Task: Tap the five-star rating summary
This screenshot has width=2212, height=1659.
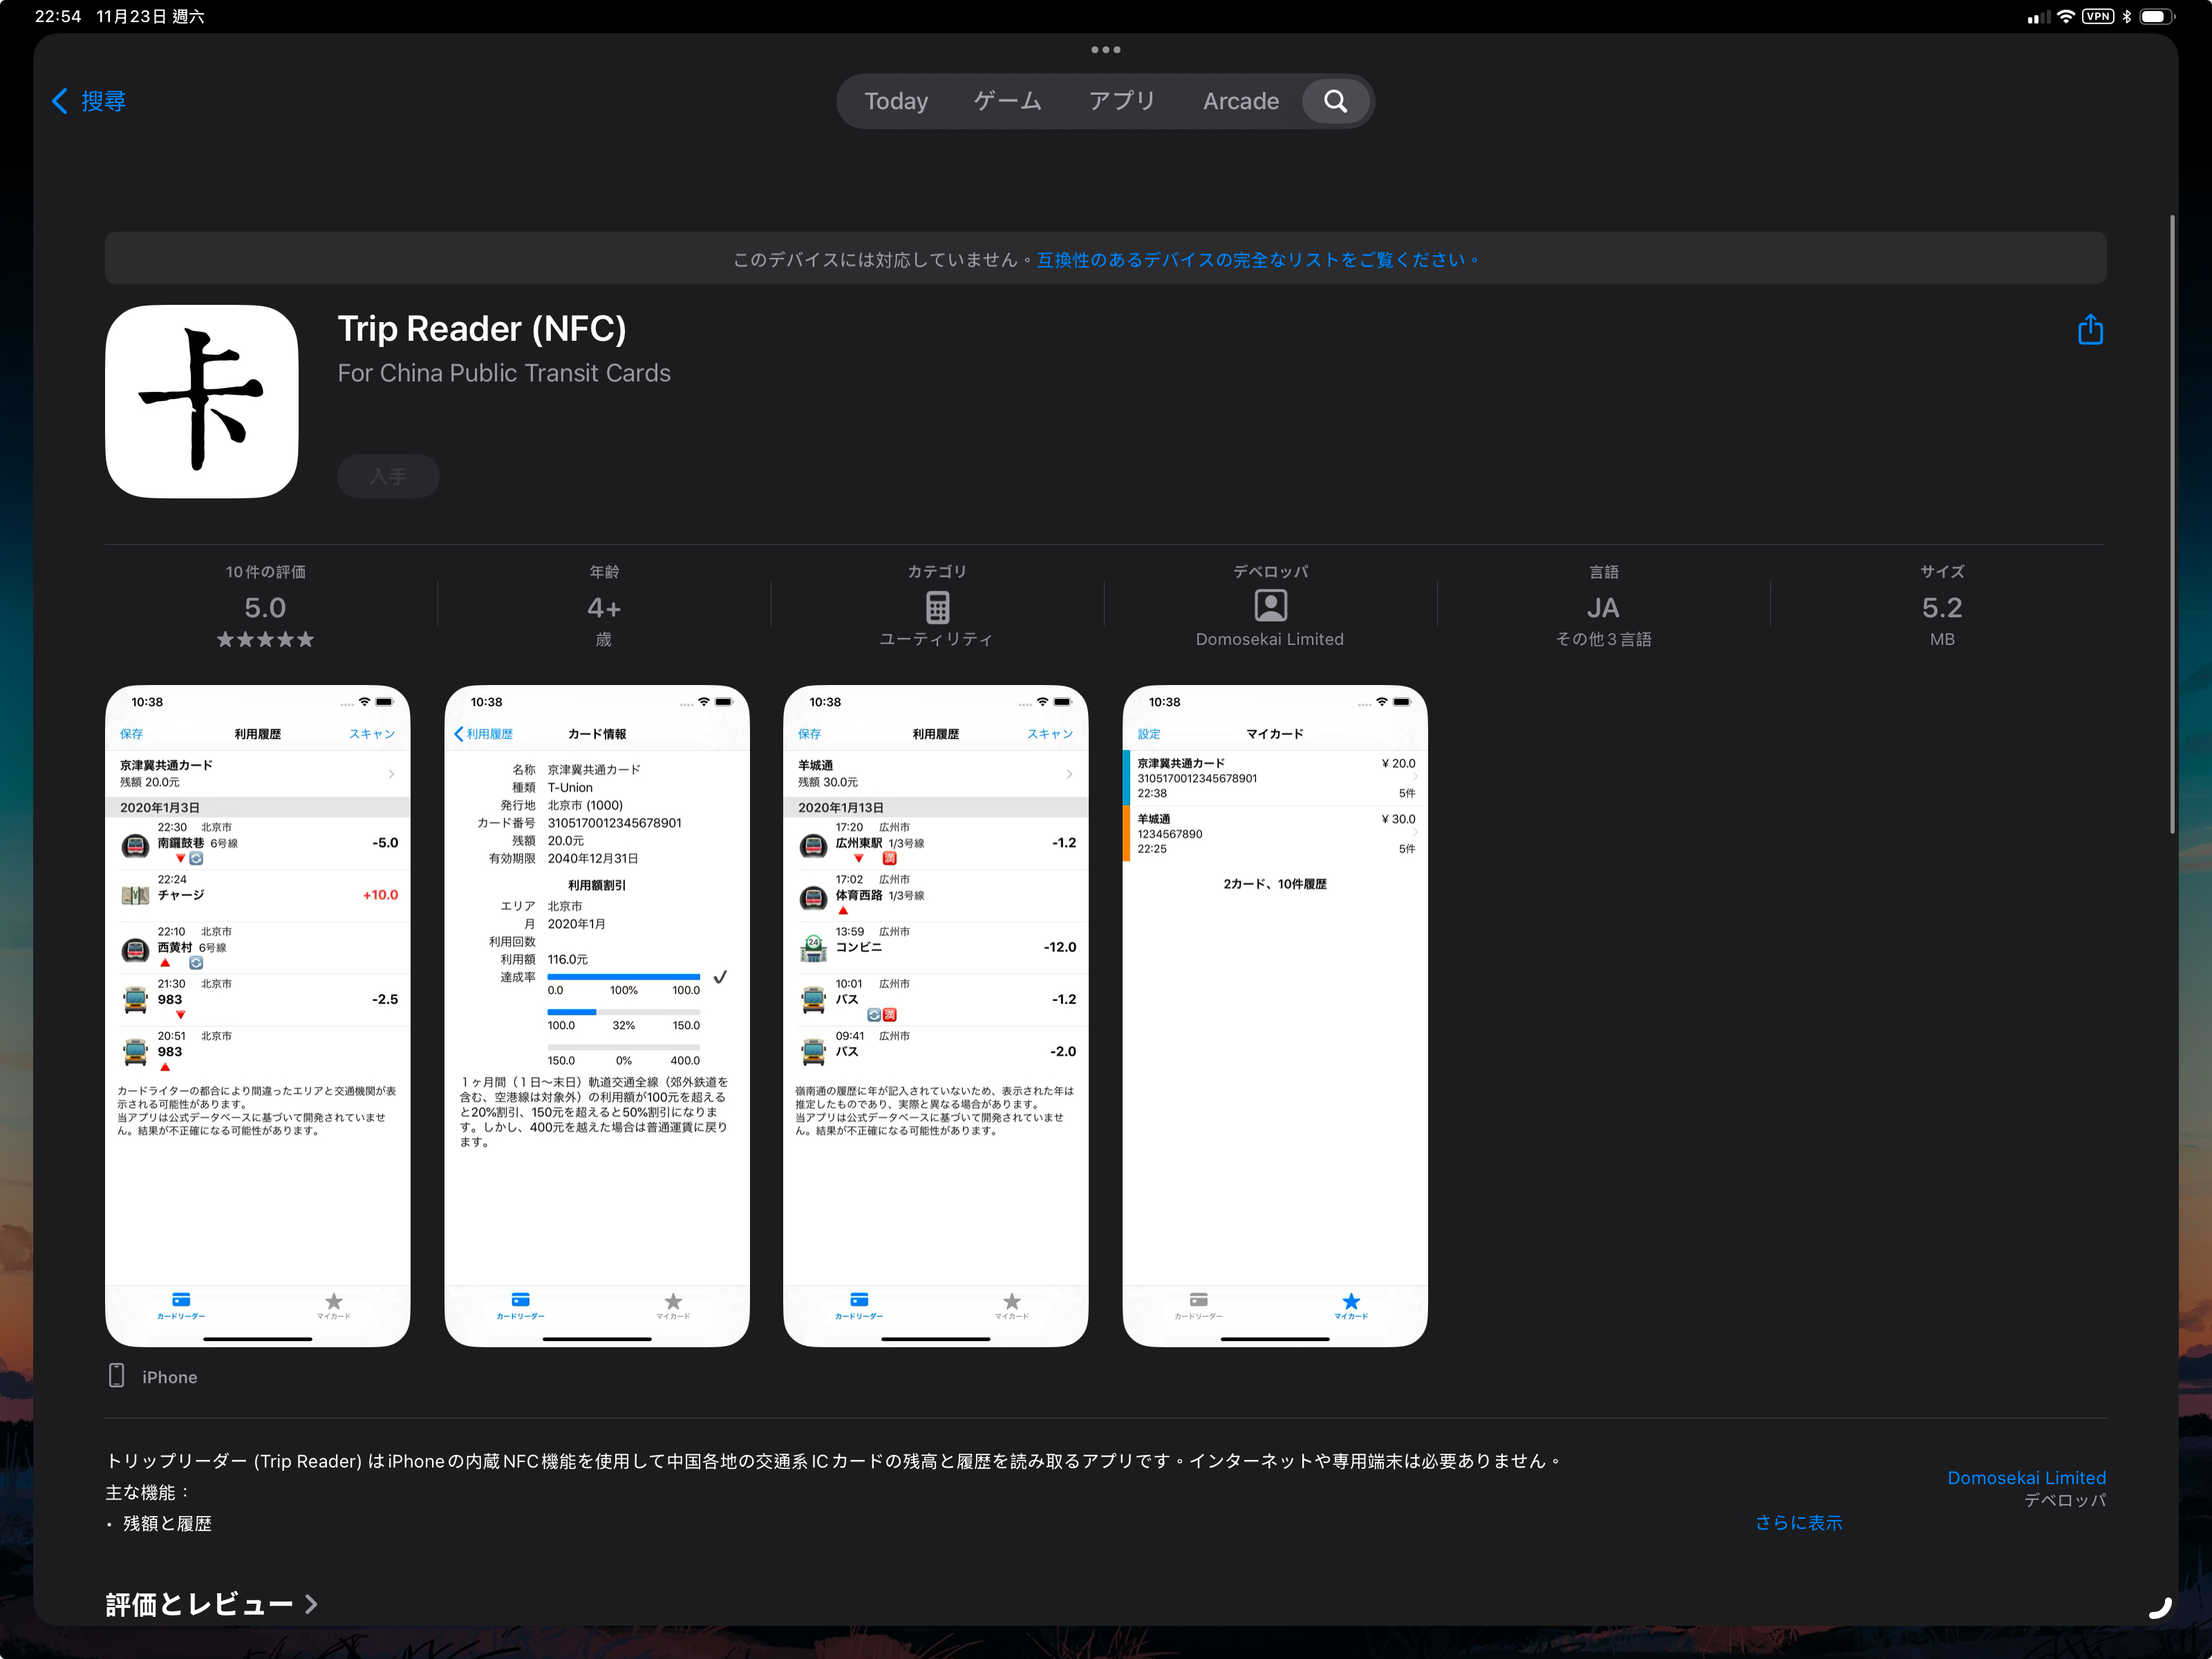Action: click(265, 639)
